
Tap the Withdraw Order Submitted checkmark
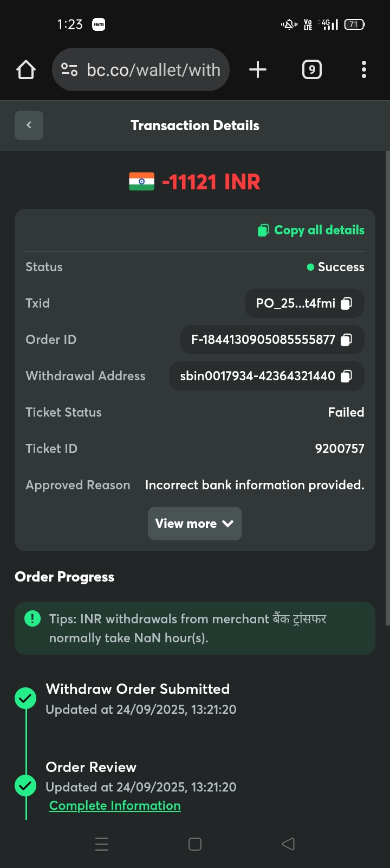pos(25,698)
